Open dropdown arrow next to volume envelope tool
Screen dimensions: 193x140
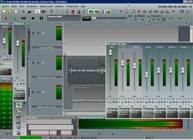coord(33,12)
